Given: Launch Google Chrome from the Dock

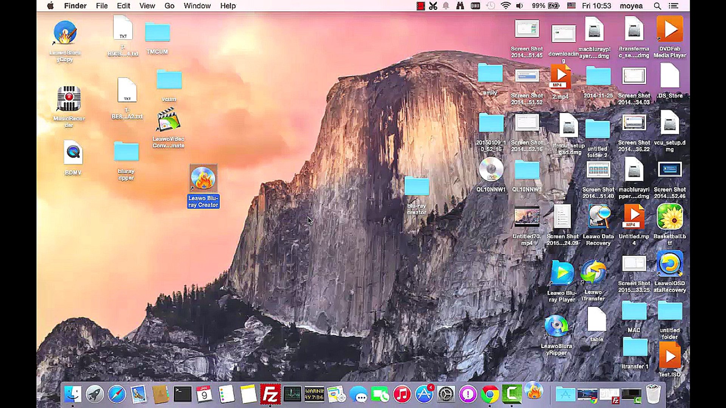Looking at the screenshot, I should (490, 394).
